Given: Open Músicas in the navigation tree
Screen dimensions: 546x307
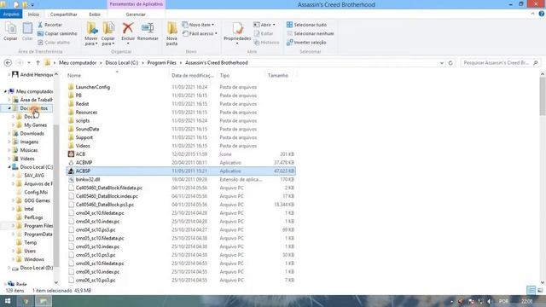Looking at the screenshot, I should click(x=28, y=150).
